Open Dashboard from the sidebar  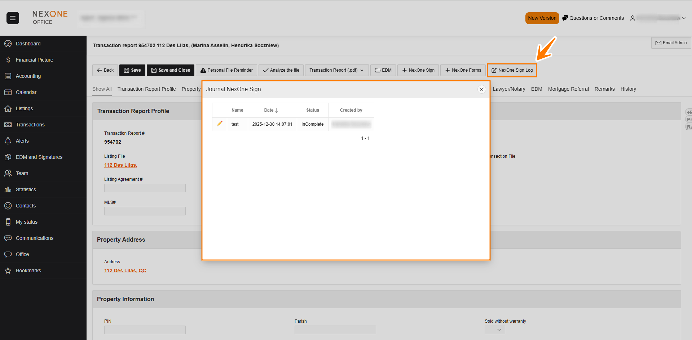(x=28, y=44)
